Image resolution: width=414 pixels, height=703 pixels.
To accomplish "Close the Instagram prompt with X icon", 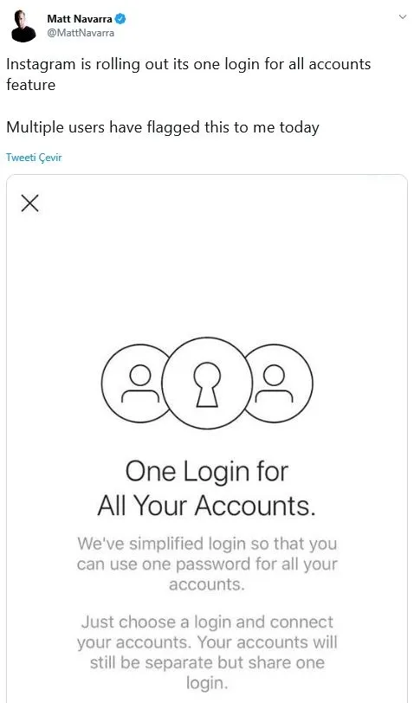I will click(30, 203).
